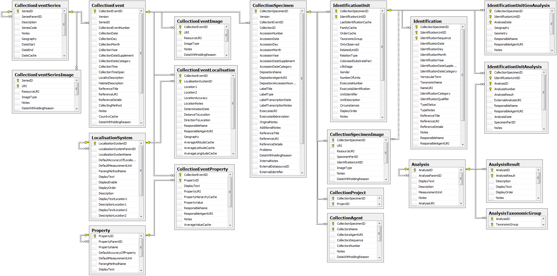Select the CollectorsSequence field in CollectionAgent

tap(353, 240)
